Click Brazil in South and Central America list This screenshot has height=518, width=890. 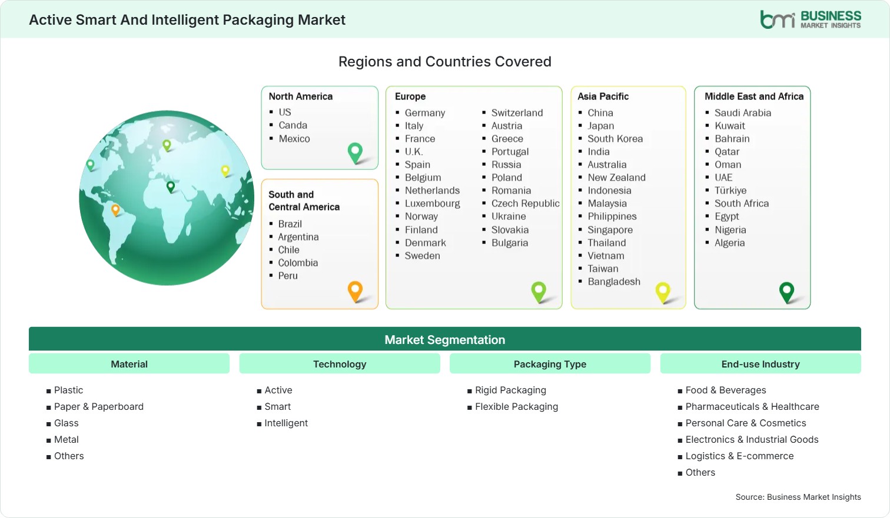tap(290, 224)
